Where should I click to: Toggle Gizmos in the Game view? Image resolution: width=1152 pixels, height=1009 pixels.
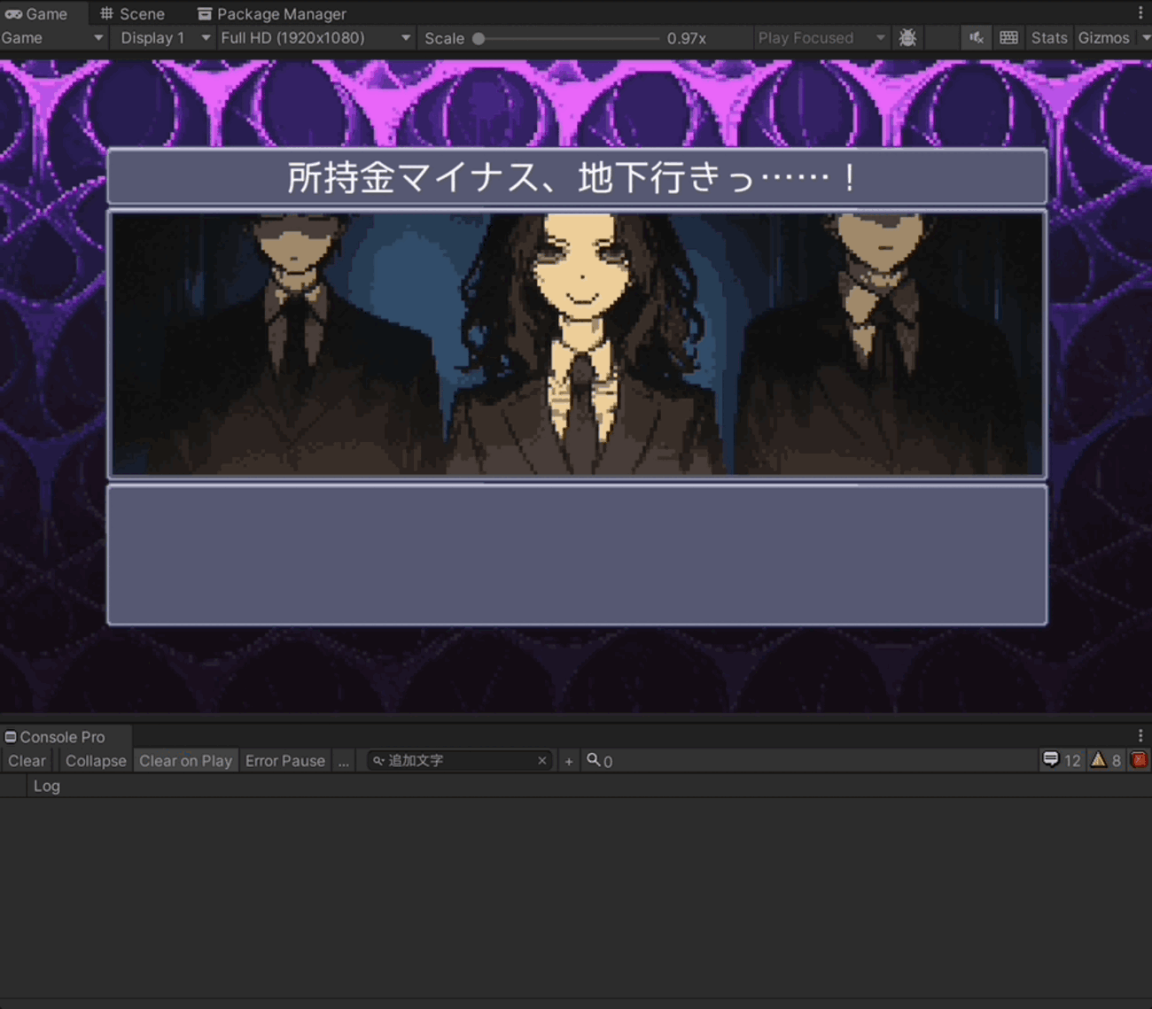pyautogui.click(x=1103, y=38)
